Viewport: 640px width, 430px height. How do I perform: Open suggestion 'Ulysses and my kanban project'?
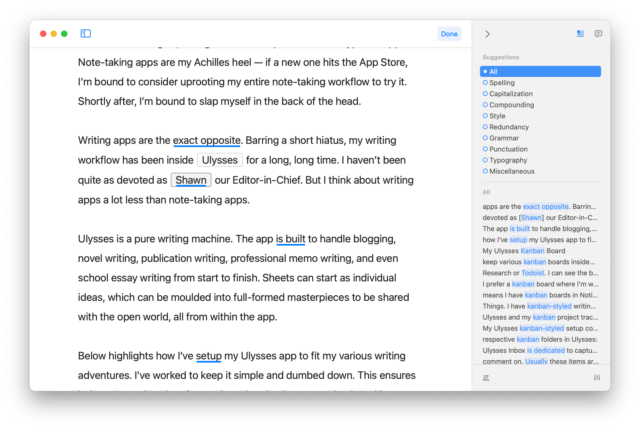[541, 317]
